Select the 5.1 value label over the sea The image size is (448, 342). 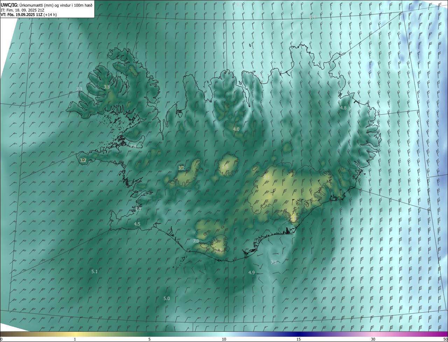tap(94, 272)
